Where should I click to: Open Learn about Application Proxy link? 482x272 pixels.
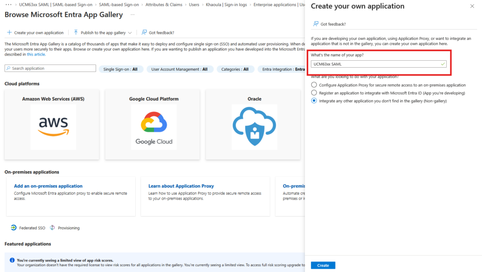181,186
